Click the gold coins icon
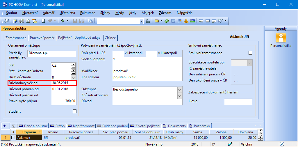 [186, 21]
